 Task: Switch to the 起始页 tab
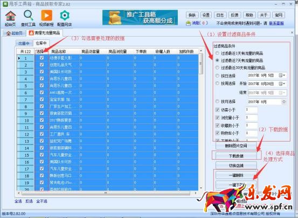pyautogui.click(x=15, y=33)
